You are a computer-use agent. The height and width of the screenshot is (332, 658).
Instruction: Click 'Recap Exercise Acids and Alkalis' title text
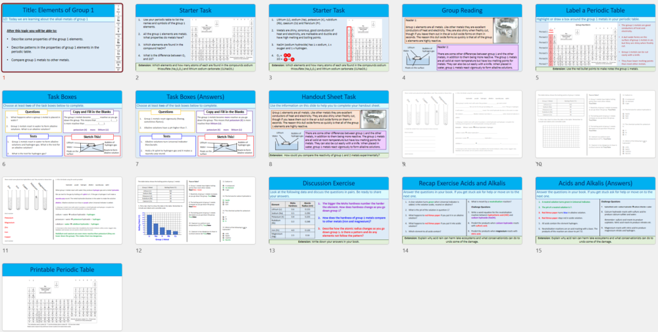[x=462, y=183]
